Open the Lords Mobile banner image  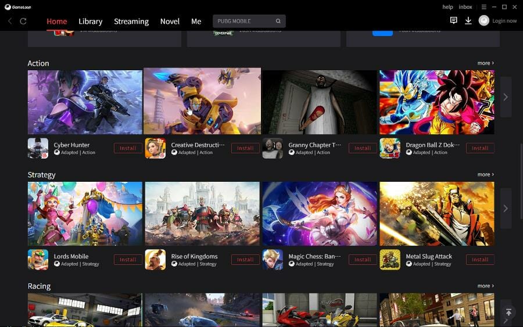[85, 214]
